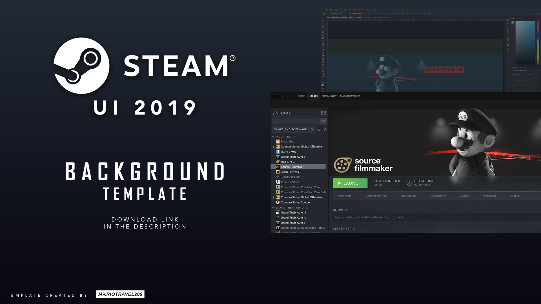Image resolution: width=541 pixels, height=304 pixels.
Task: Select the Crop tool in Photoshop toolbar
Action: point(323,32)
